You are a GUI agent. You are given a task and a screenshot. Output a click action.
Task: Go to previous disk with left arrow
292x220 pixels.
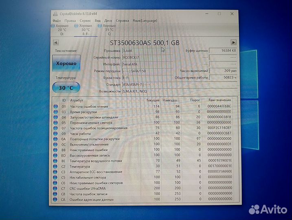point(56,42)
